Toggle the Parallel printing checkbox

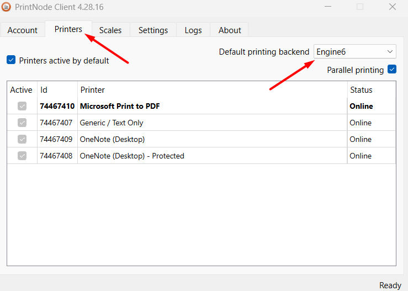(392, 69)
